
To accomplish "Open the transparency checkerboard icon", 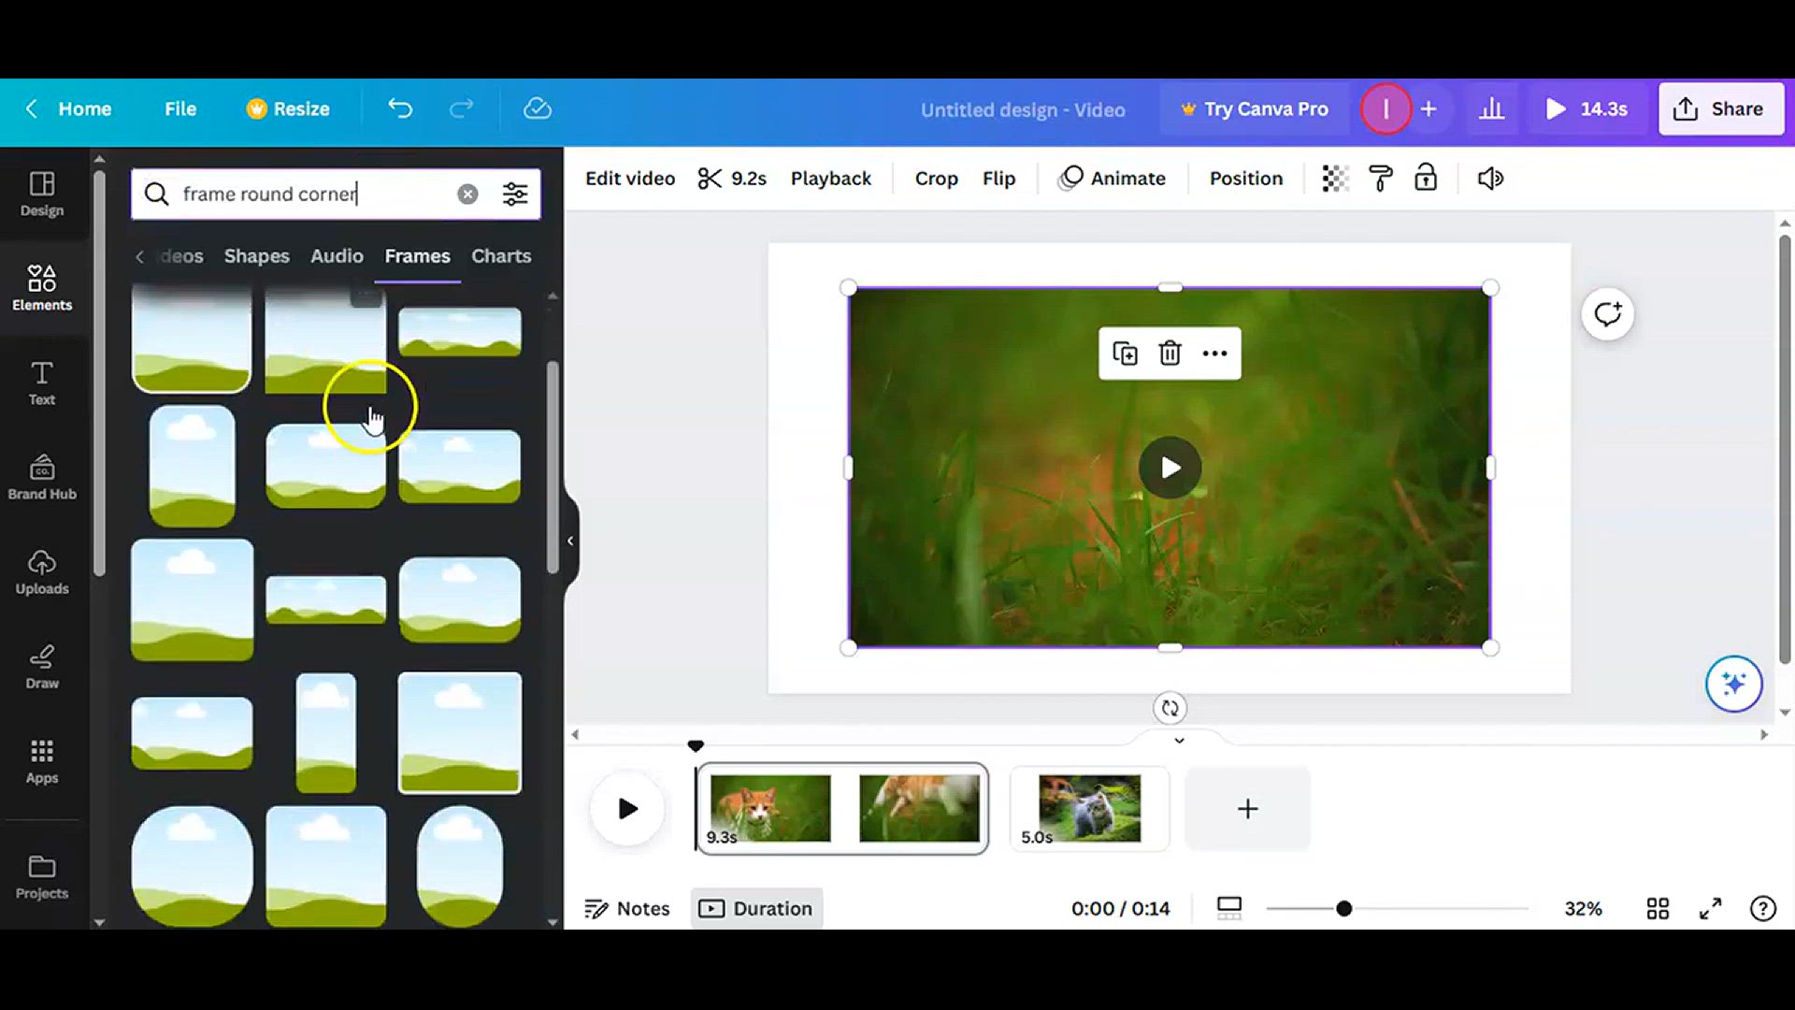I will (1335, 178).
